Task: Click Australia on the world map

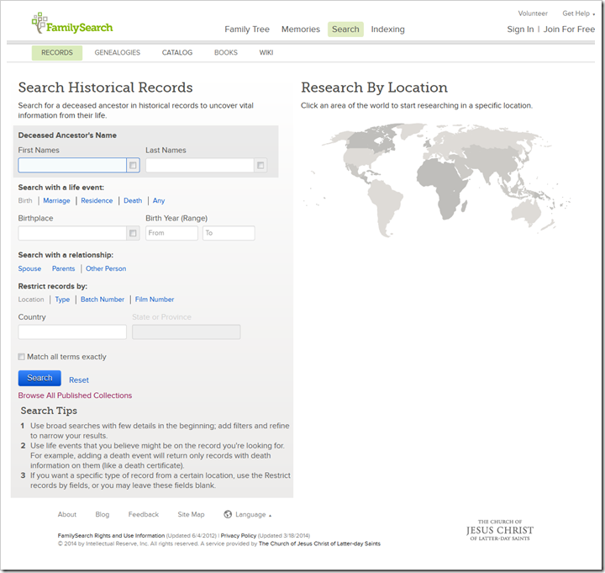Action: 527,212
